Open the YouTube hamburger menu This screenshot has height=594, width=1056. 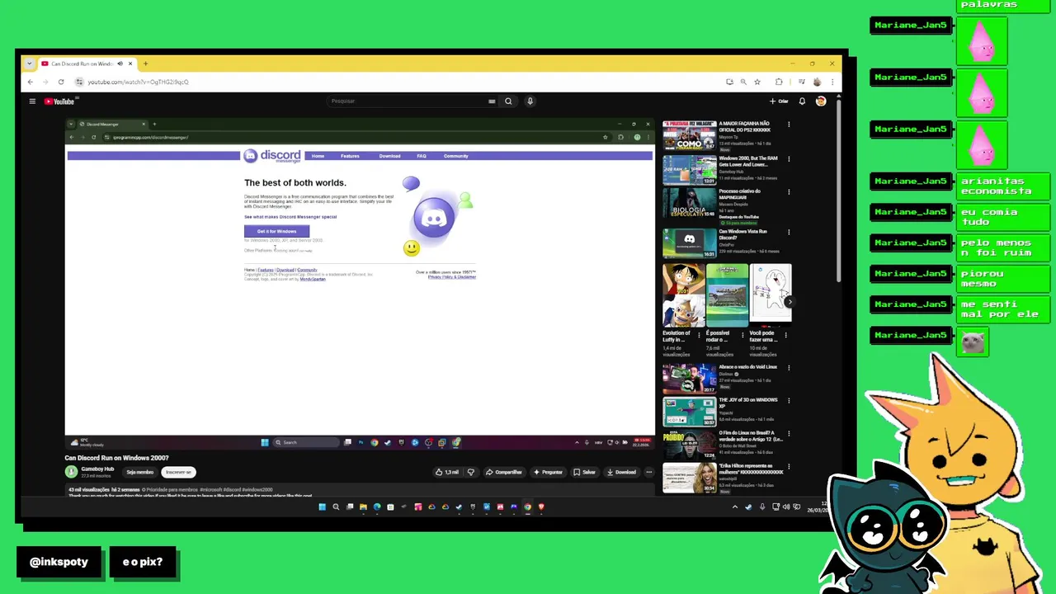(x=32, y=101)
